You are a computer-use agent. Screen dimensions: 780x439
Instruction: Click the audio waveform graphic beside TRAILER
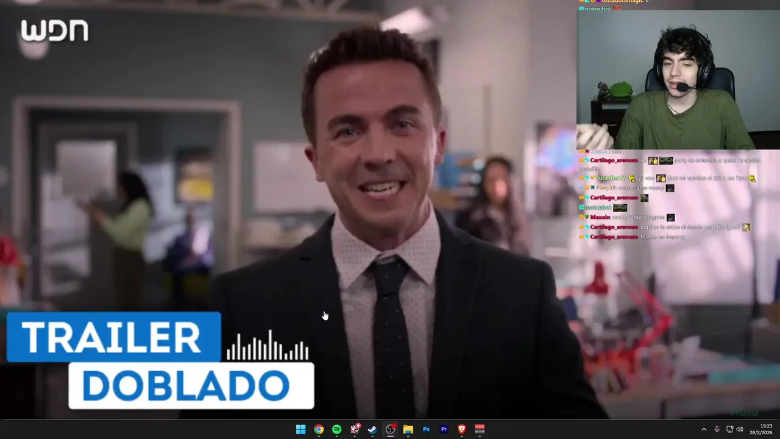(x=268, y=345)
